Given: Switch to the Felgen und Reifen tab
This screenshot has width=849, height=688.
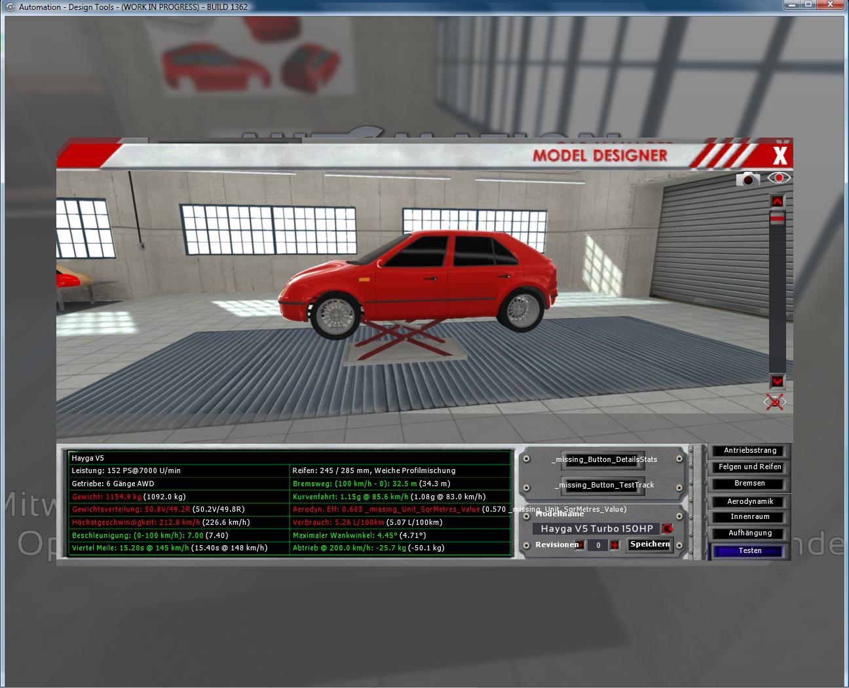Looking at the screenshot, I should (x=750, y=467).
